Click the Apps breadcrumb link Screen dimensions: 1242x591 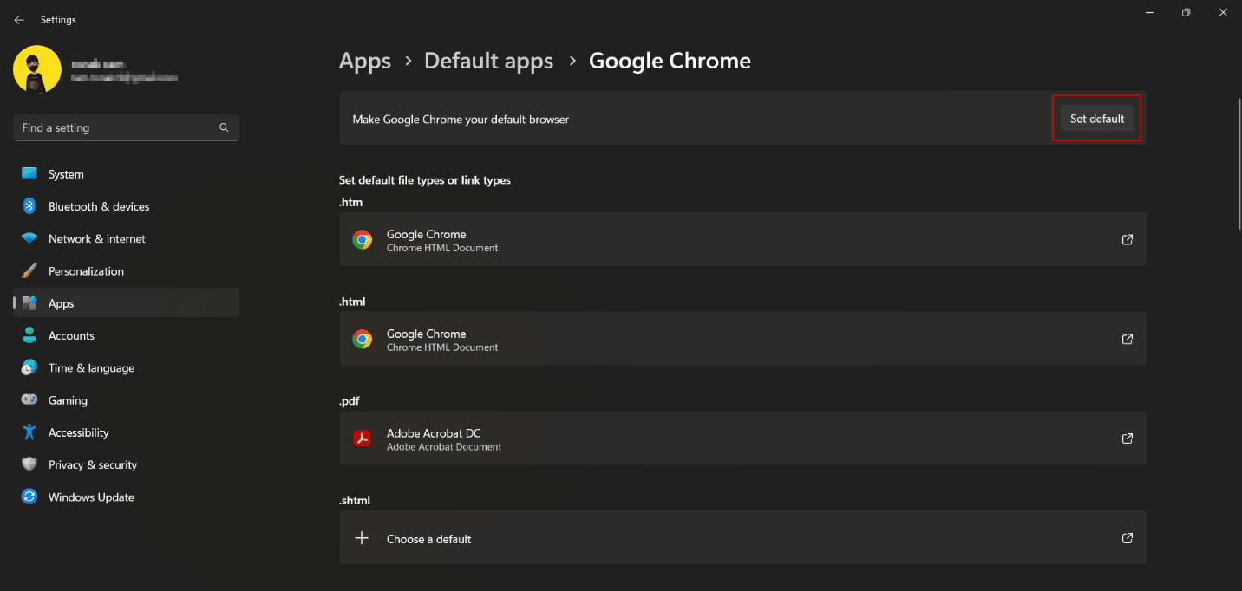364,61
